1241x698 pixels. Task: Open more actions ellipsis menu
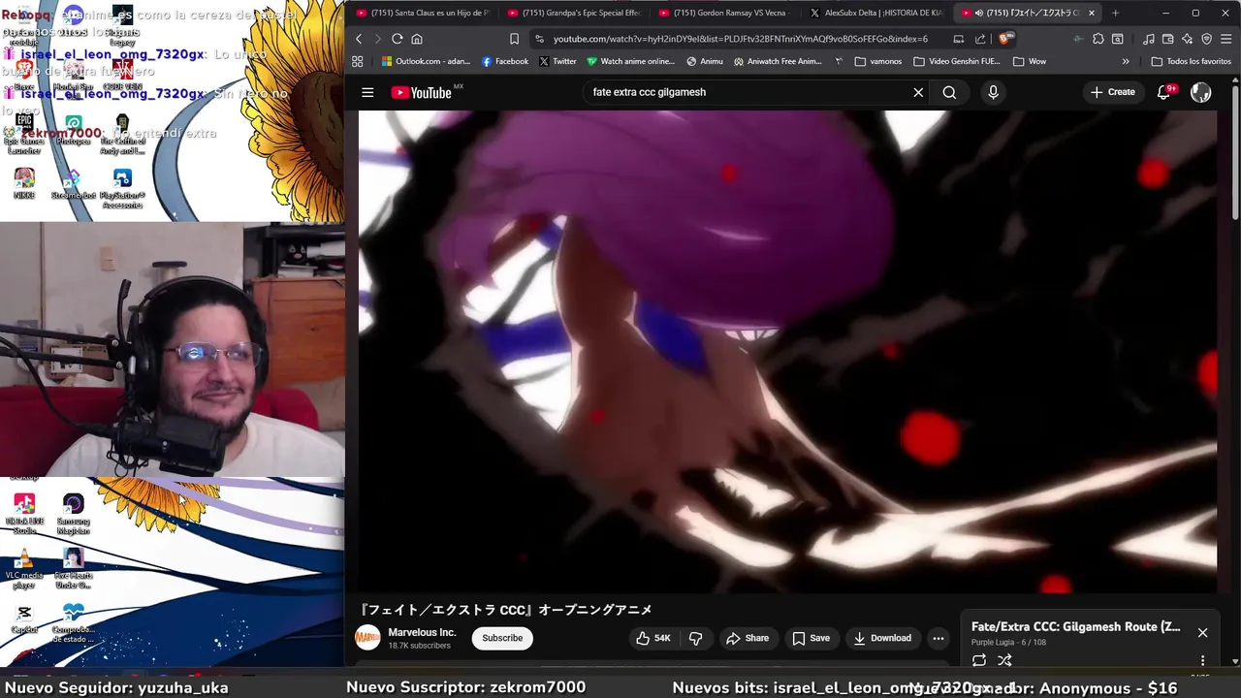point(939,638)
